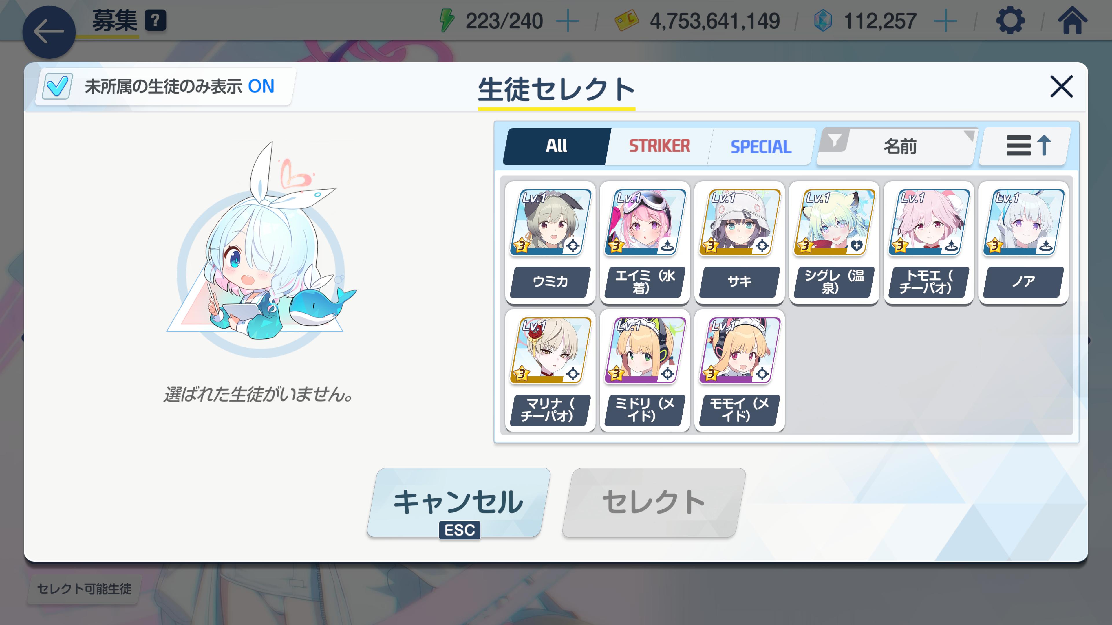Add gems with the plus beside 112,257
This screenshot has width=1112, height=625.
point(945,21)
